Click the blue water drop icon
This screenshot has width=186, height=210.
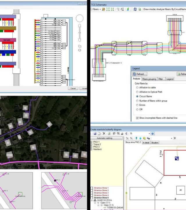click(x=140, y=138)
